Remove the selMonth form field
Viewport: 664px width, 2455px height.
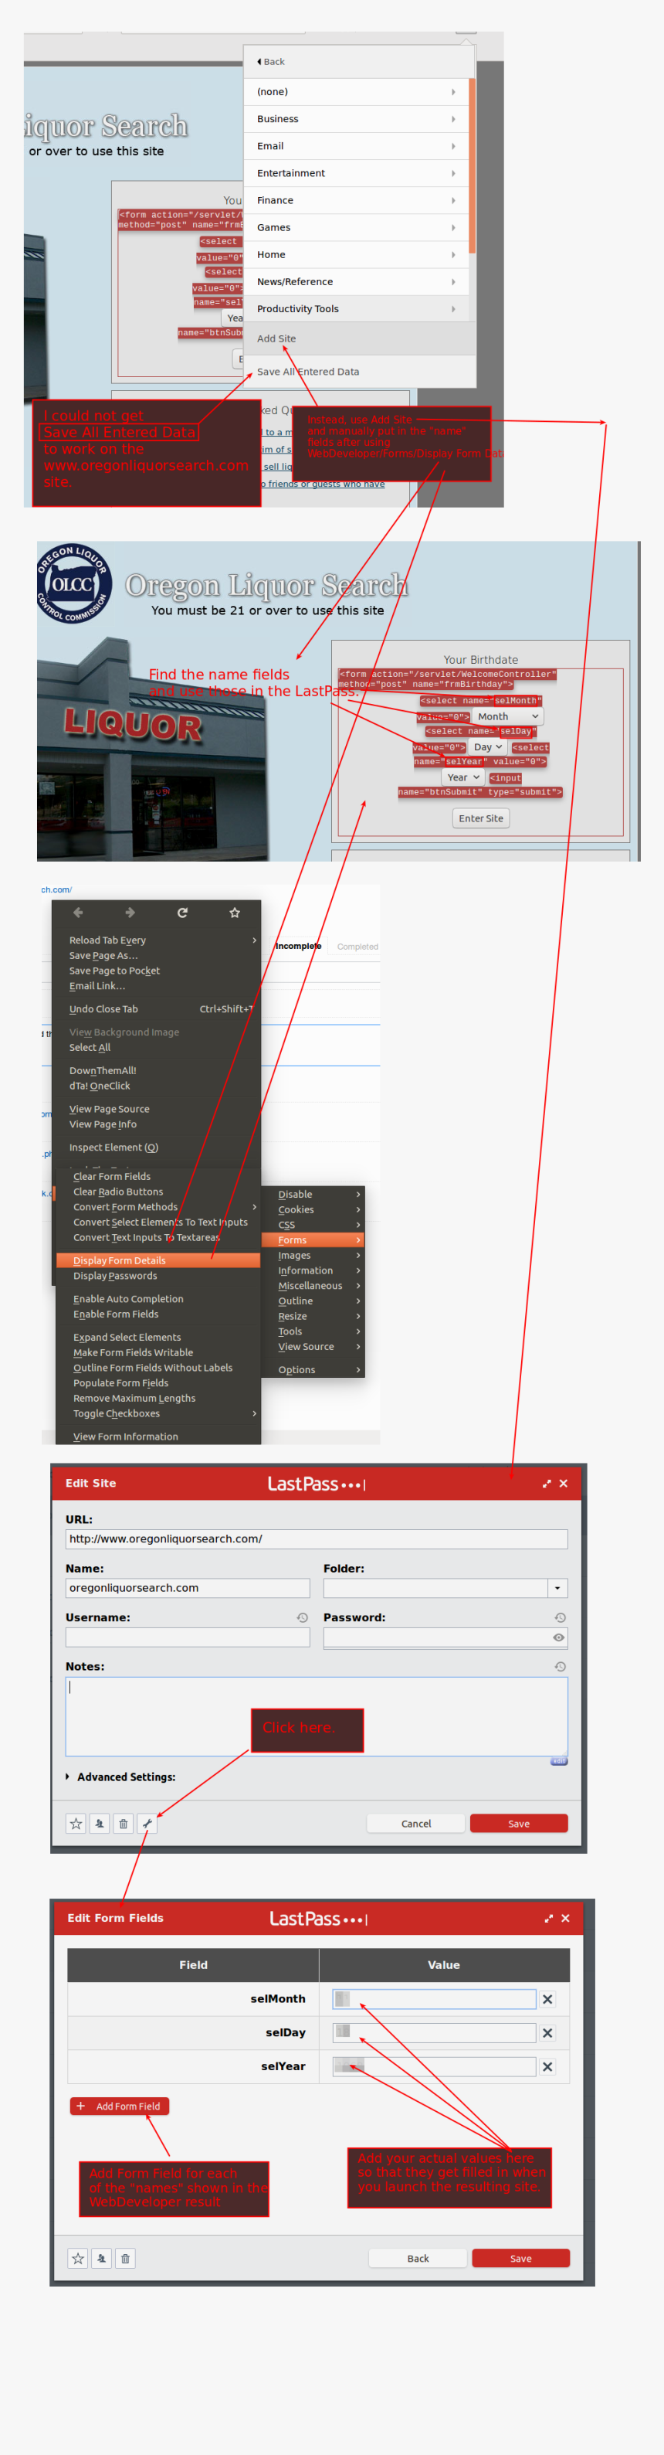[547, 1999]
